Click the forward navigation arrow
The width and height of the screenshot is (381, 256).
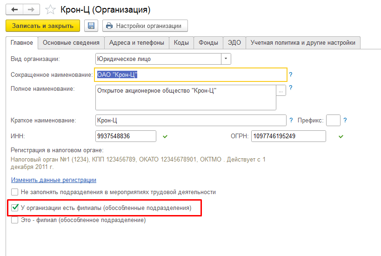pos(31,9)
